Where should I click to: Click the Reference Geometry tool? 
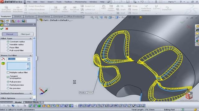coord(146,8)
